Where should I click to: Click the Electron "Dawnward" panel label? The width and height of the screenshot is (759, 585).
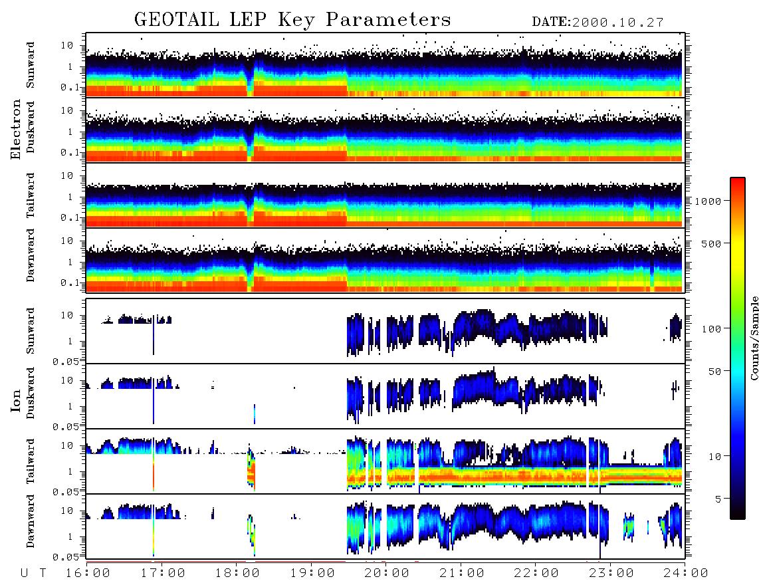coord(31,255)
